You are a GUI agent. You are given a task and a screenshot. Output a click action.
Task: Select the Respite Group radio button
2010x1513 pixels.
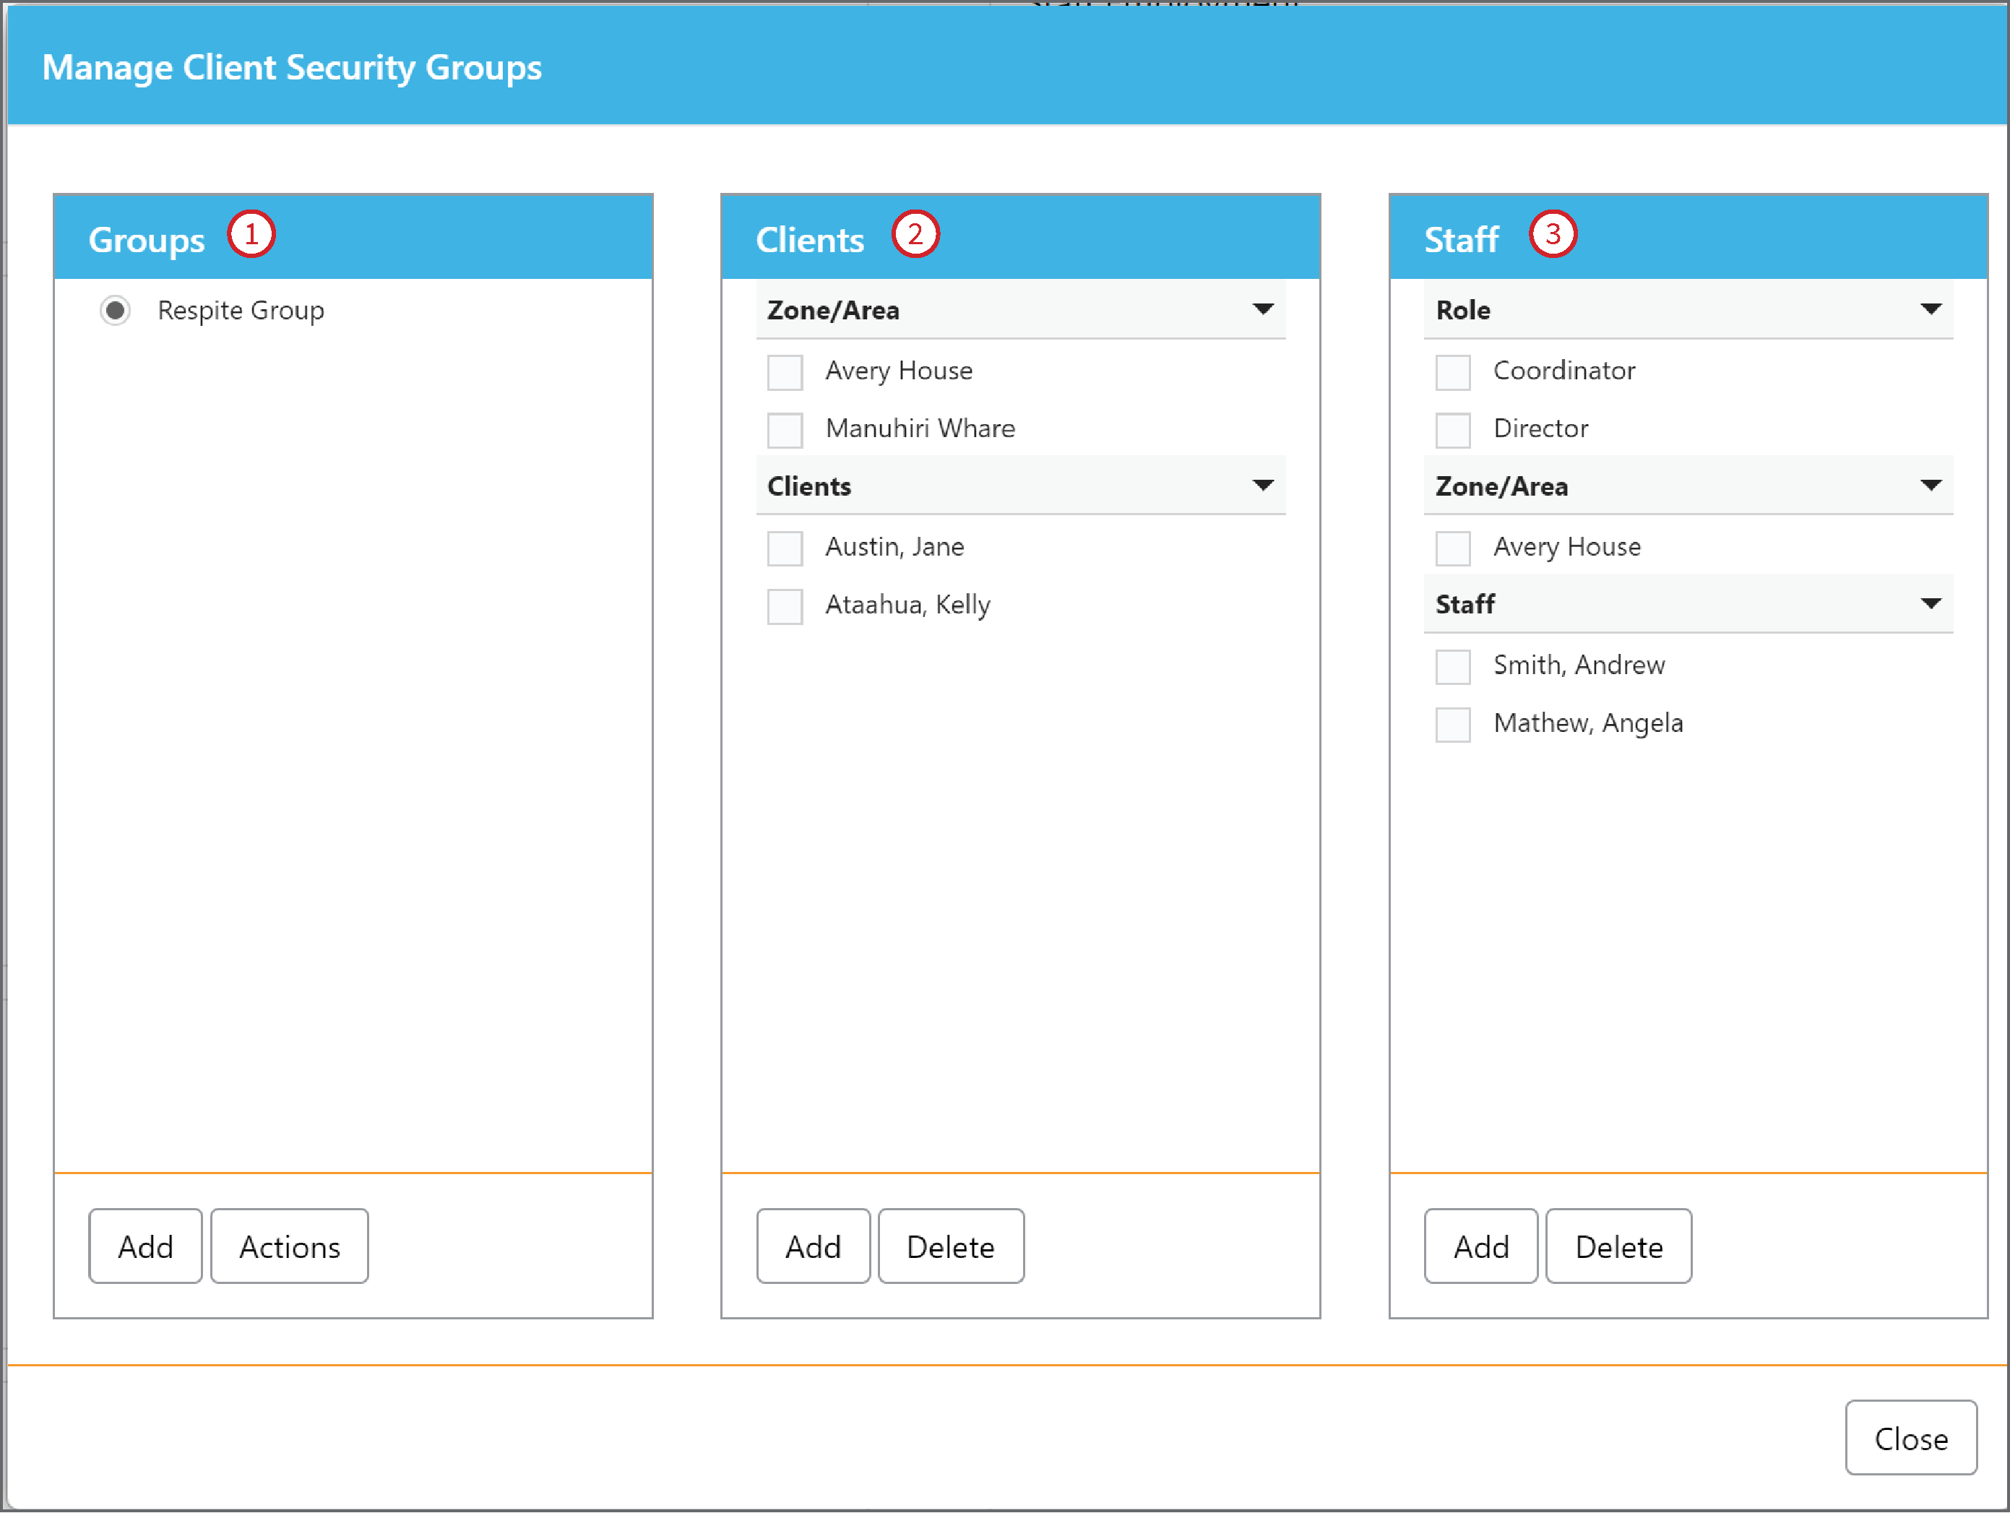[114, 311]
